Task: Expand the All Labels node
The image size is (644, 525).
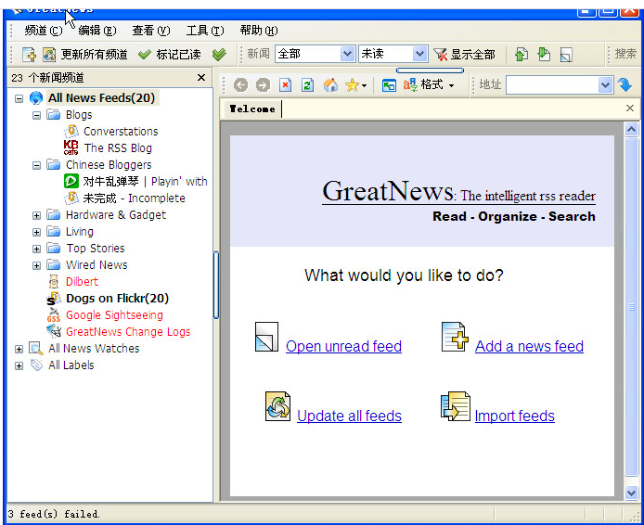Action: coord(19,365)
